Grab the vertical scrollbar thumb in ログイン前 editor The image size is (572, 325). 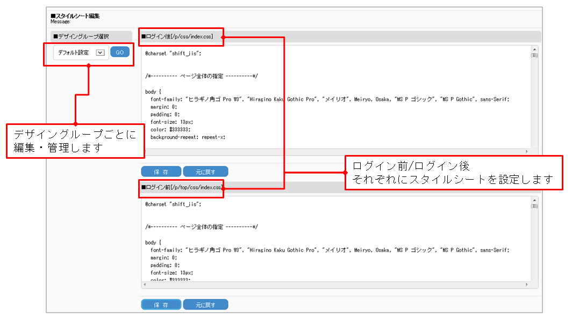[x=534, y=206]
